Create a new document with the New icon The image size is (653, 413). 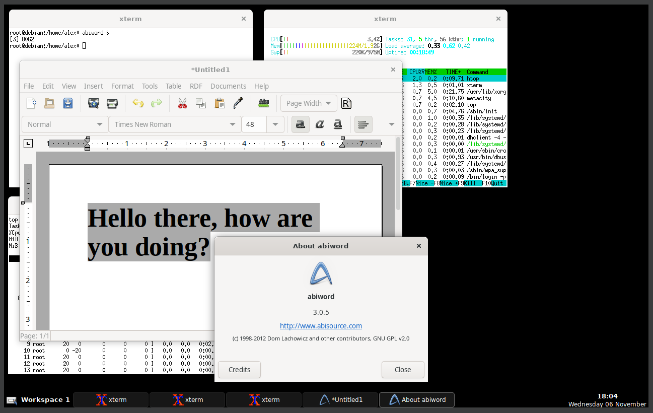[x=31, y=103]
